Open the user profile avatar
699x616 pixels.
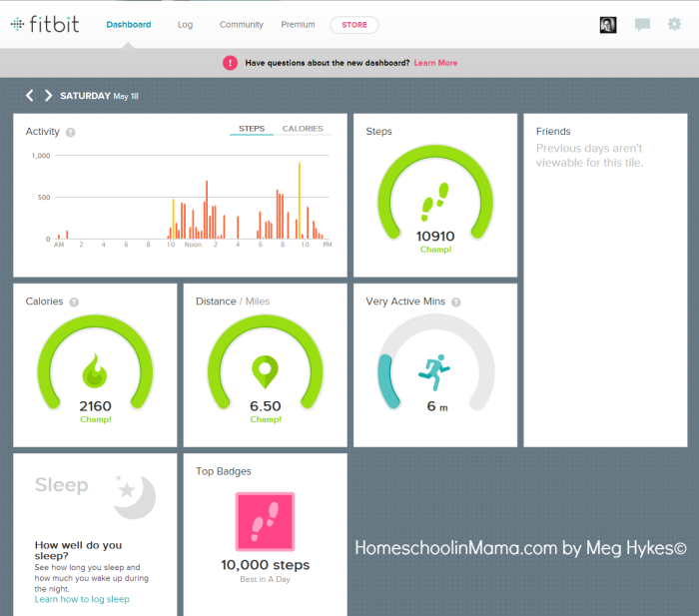click(608, 25)
